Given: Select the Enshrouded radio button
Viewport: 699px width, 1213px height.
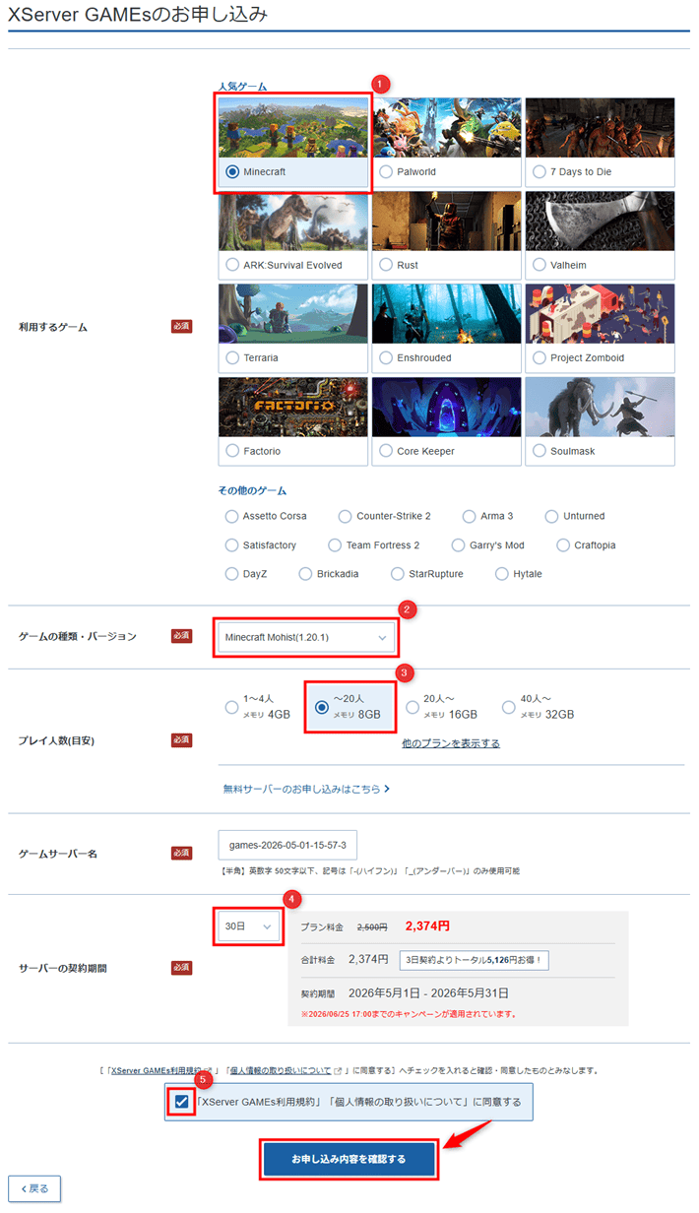Looking at the screenshot, I should point(386,357).
